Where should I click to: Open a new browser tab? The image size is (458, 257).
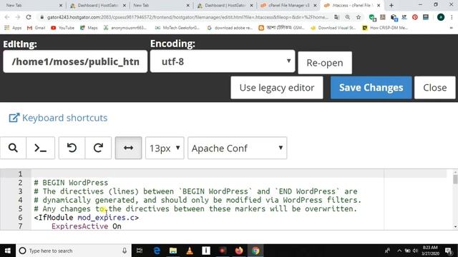pyautogui.click(x=391, y=5)
